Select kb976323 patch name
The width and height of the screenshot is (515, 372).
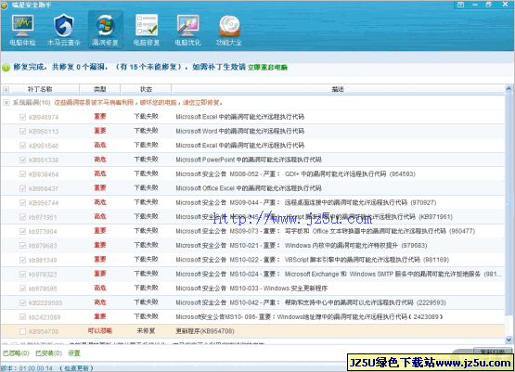pos(43,275)
